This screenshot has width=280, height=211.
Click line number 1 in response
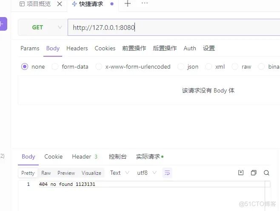click(x=29, y=184)
